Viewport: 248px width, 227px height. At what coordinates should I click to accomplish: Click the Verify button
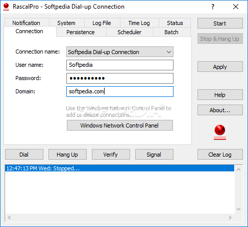pos(111,155)
